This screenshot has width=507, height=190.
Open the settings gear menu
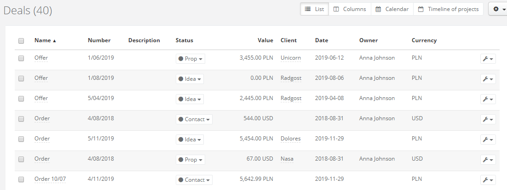498,9
